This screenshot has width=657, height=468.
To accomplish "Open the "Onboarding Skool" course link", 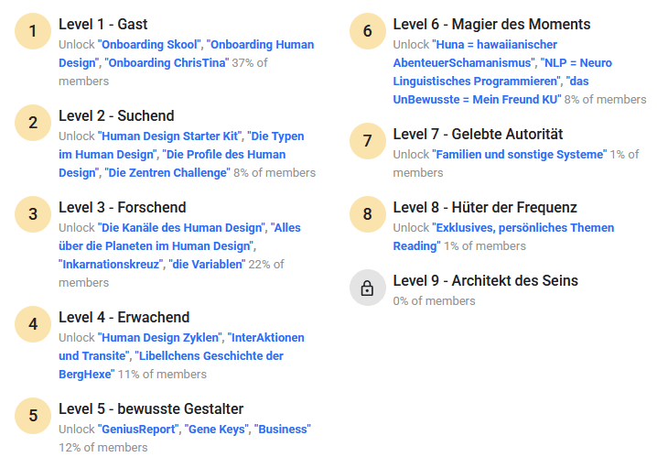I will pyautogui.click(x=150, y=45).
